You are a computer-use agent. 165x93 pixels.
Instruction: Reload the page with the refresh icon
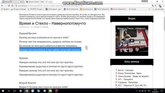point(9,6)
